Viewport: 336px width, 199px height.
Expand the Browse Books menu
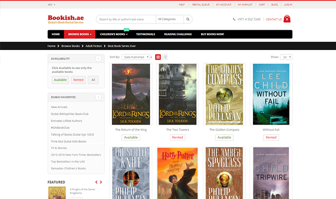pos(80,34)
